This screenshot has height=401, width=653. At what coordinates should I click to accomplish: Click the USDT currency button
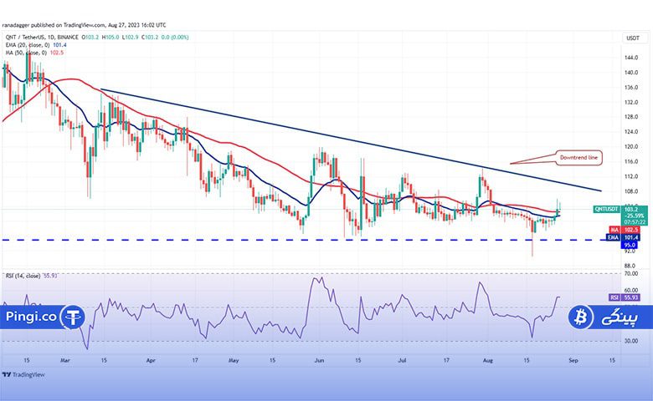click(x=633, y=38)
